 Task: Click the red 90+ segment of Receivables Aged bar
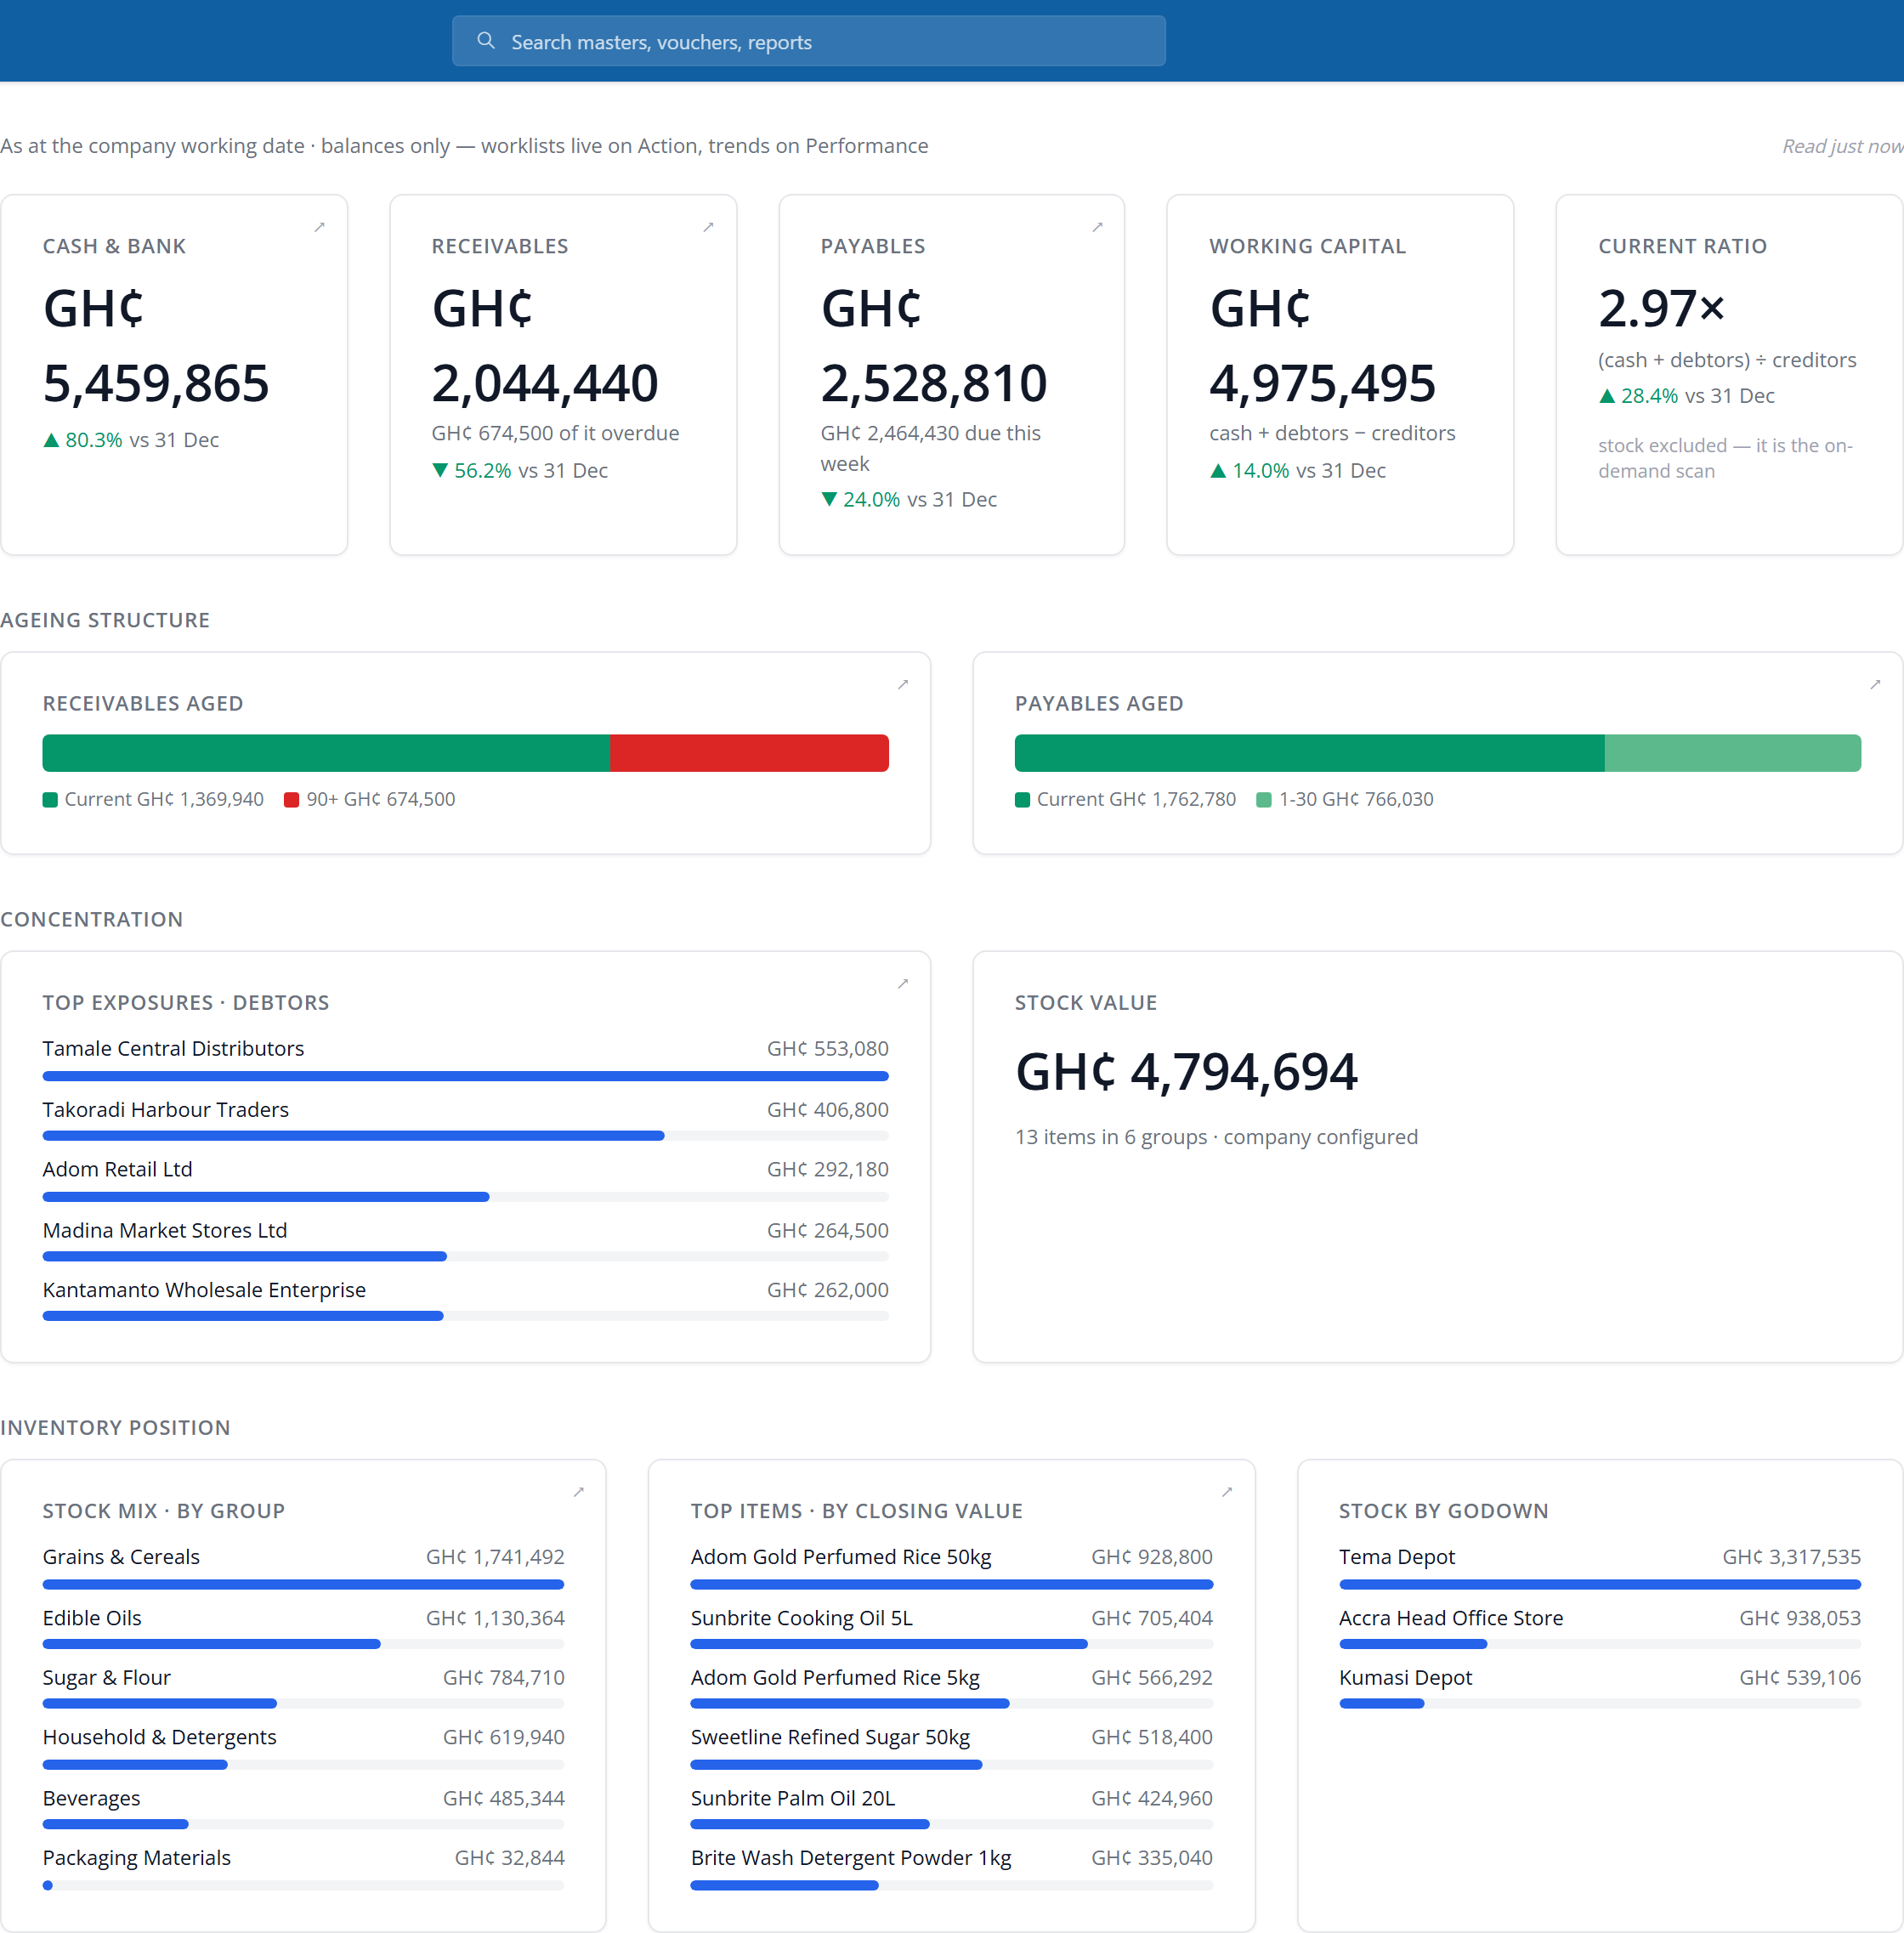click(749, 753)
